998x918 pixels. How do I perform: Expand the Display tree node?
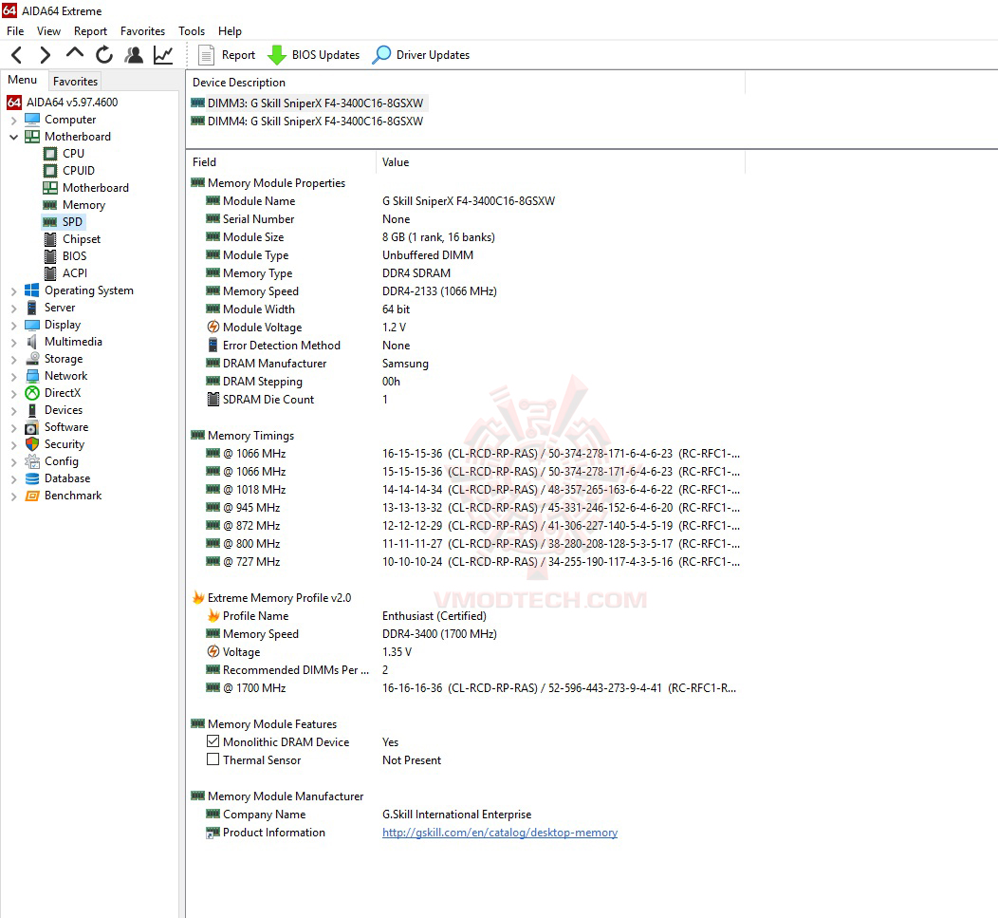click(14, 325)
